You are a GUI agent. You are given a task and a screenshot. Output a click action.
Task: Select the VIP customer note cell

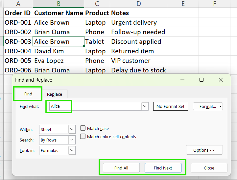click(x=139, y=61)
